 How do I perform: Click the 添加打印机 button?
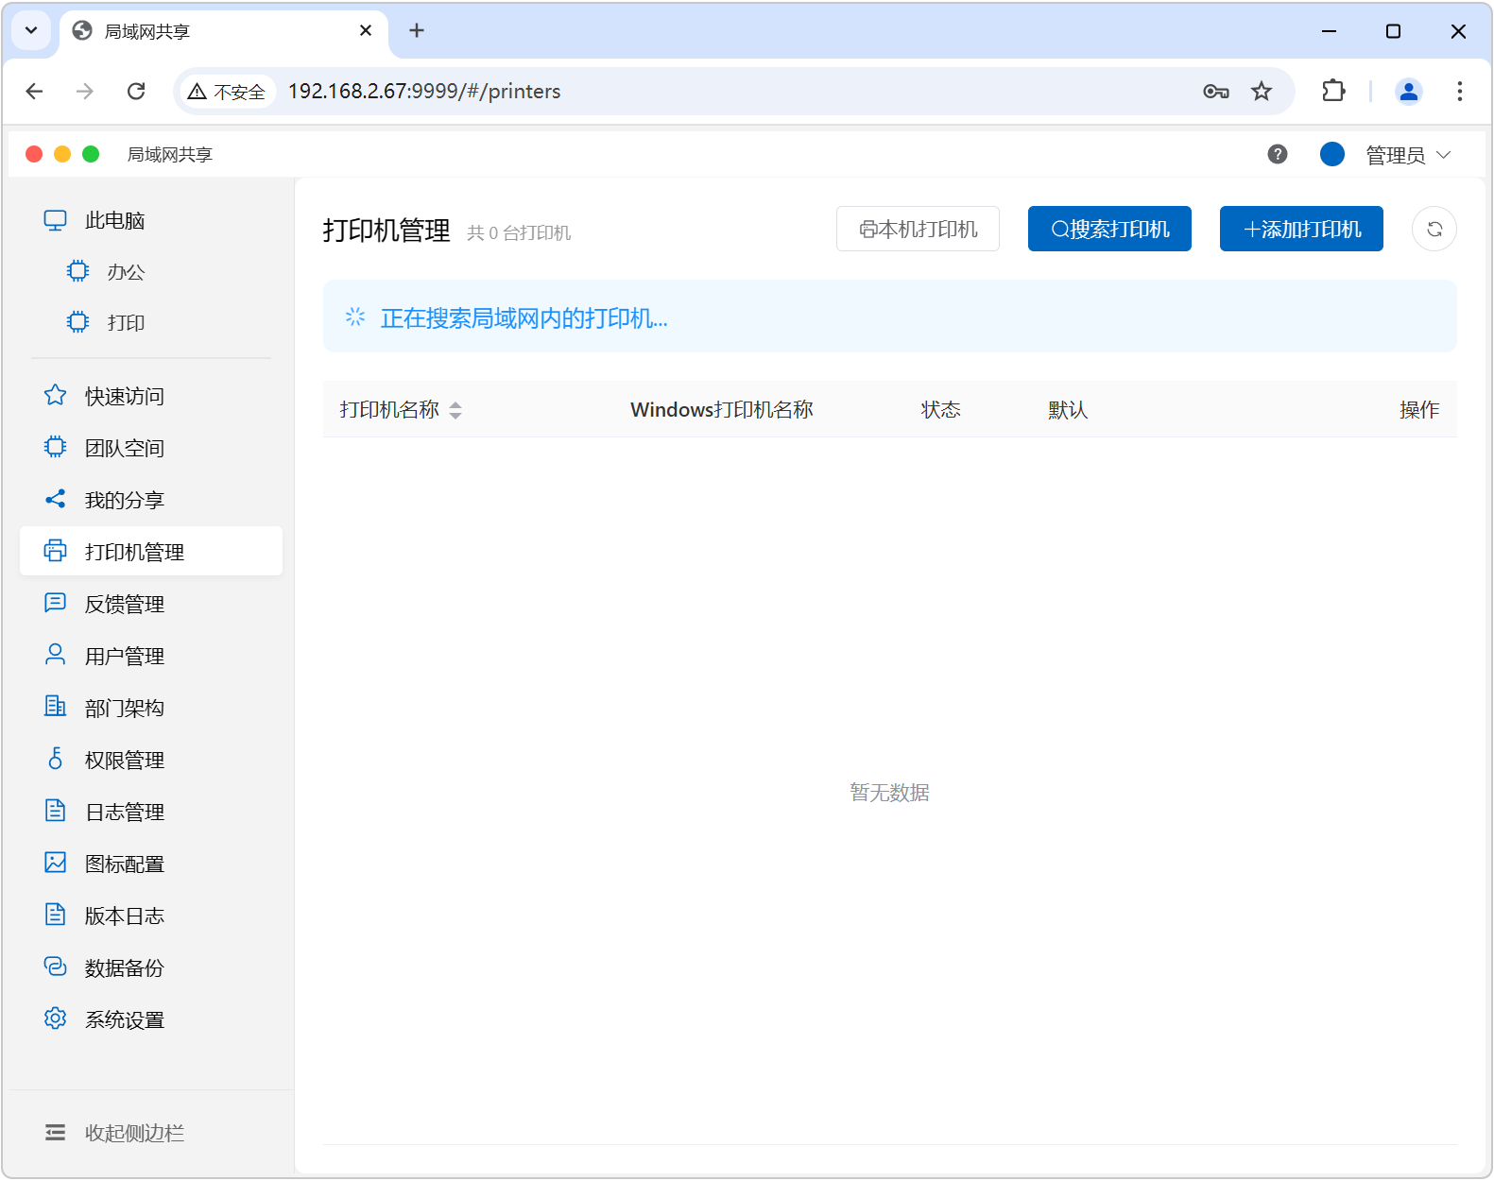coord(1301,229)
